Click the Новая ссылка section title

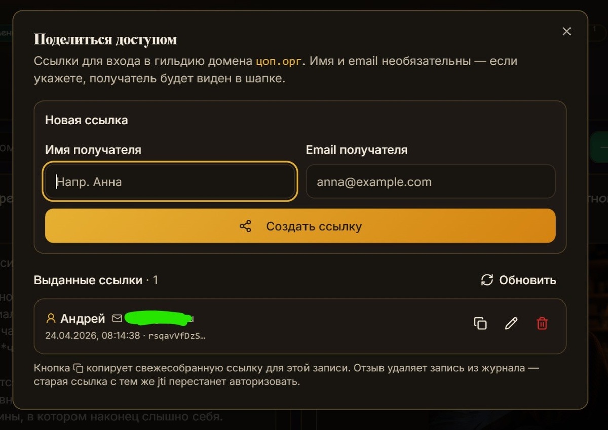tap(86, 120)
